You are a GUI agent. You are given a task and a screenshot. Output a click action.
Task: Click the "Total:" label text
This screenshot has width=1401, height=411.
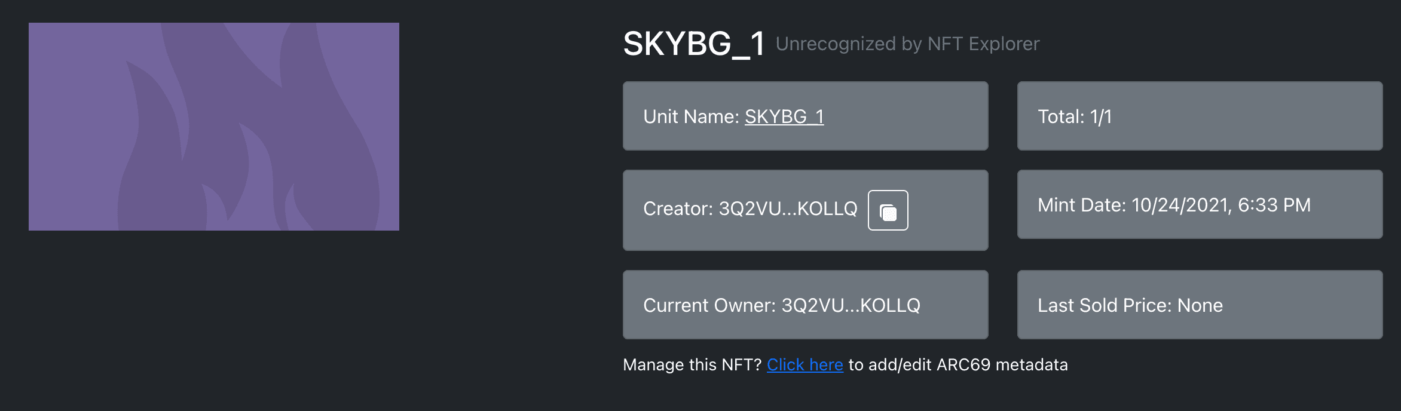click(1061, 116)
